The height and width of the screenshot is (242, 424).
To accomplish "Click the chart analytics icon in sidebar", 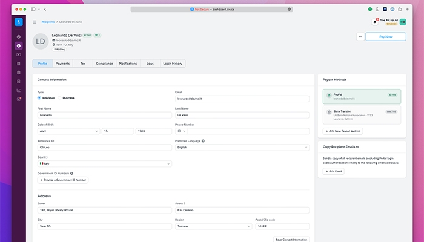I will [x=19, y=90].
